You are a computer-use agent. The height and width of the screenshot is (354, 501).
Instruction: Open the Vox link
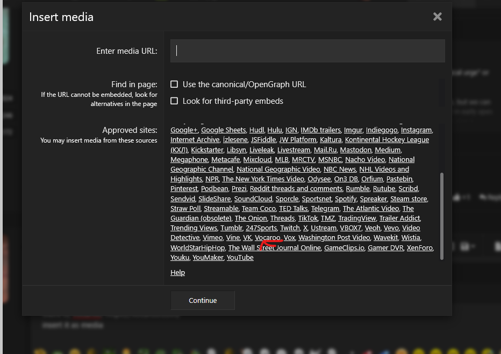[x=290, y=238]
